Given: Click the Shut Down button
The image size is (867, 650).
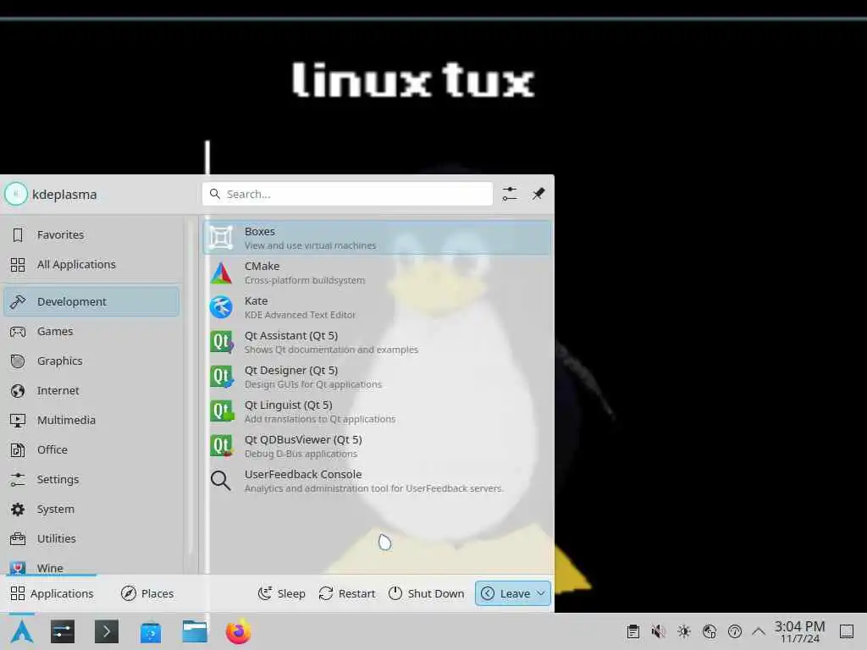Looking at the screenshot, I should tap(427, 593).
